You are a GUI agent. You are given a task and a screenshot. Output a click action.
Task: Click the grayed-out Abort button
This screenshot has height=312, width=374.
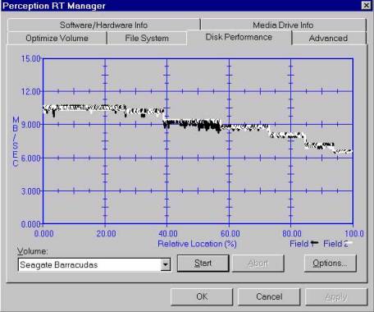[258, 263]
